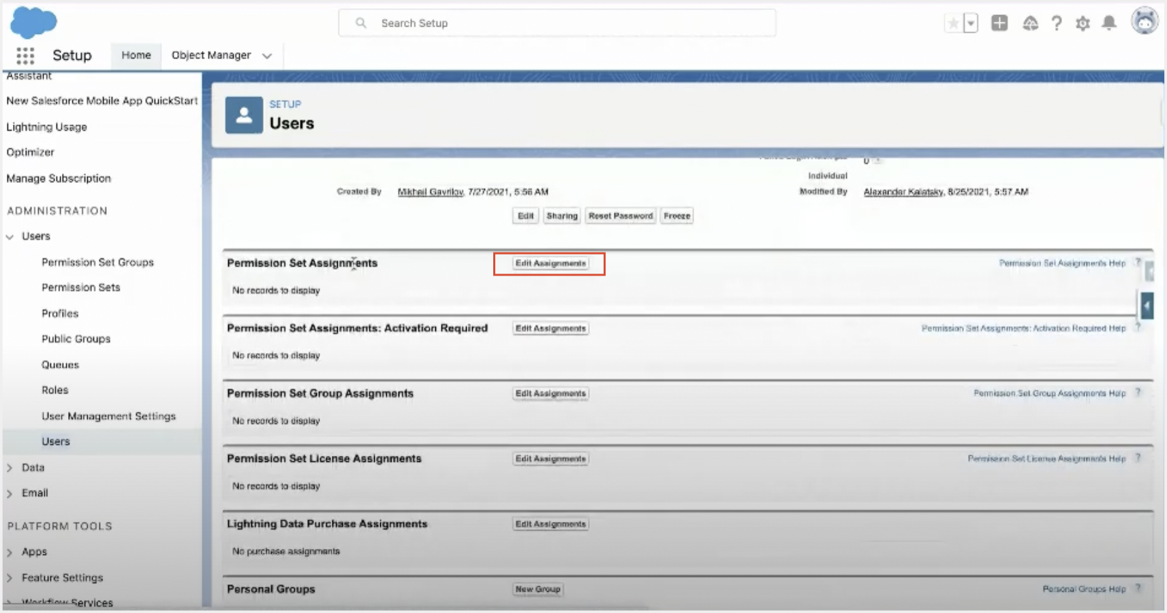Open the Setup gear icon
This screenshot has width=1167, height=613.
1083,24
